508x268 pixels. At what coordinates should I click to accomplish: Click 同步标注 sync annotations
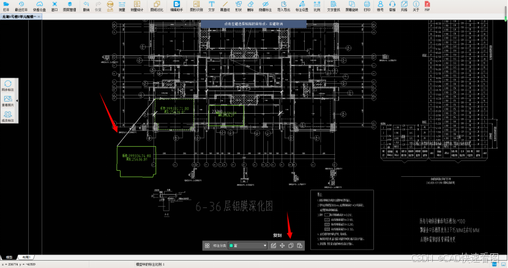[x=8, y=86]
